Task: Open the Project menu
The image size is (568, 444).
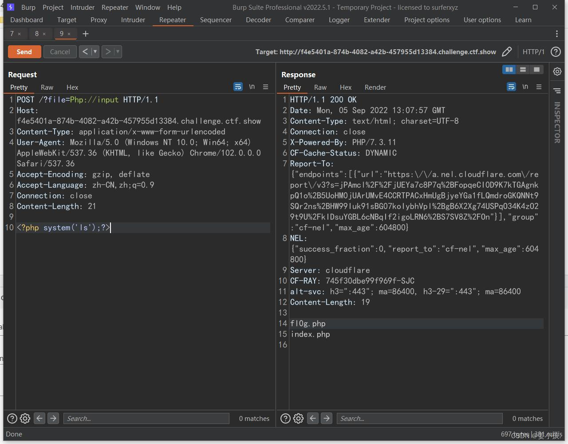Action: point(53,8)
